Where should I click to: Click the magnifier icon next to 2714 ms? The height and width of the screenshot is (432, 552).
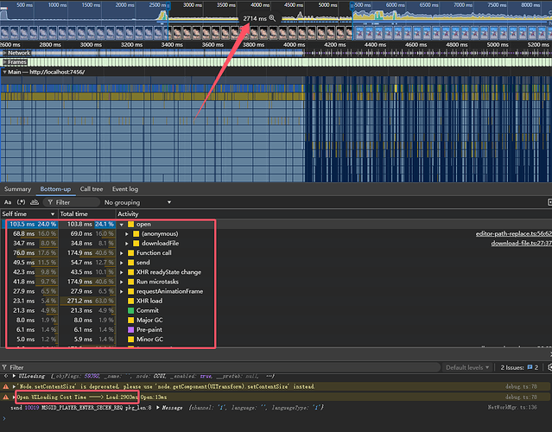coord(272,18)
